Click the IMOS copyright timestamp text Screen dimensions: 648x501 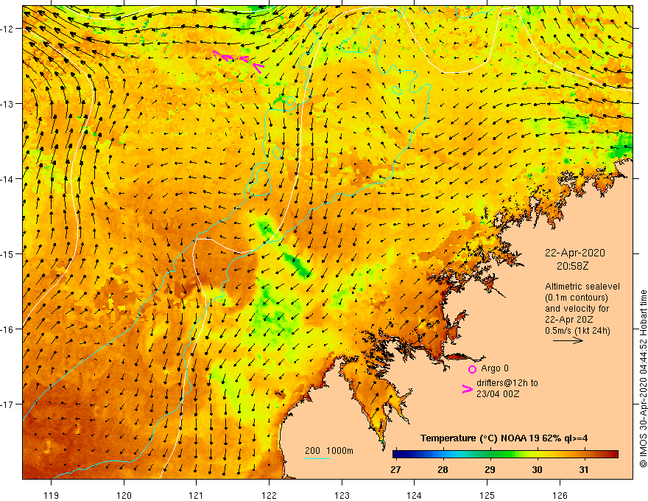(643, 379)
